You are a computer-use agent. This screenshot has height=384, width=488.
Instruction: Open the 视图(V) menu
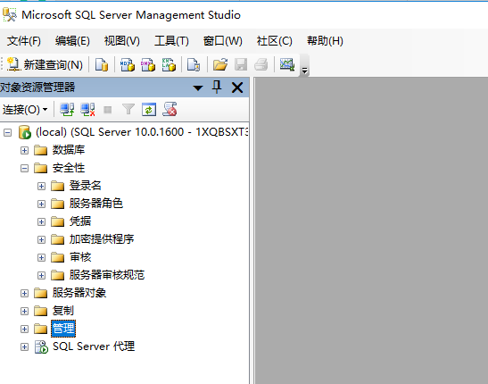[x=121, y=41]
